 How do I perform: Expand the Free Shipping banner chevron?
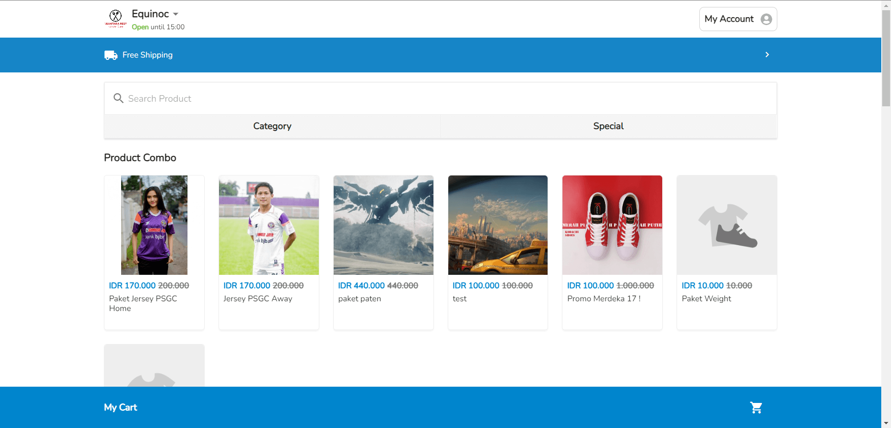point(767,55)
